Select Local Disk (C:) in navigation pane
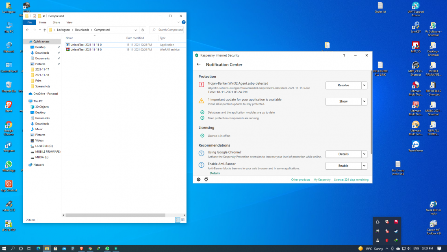This screenshot has height=252, width=447. [44, 146]
